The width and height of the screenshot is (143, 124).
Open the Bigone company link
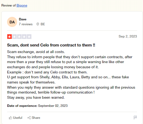point(22,5)
